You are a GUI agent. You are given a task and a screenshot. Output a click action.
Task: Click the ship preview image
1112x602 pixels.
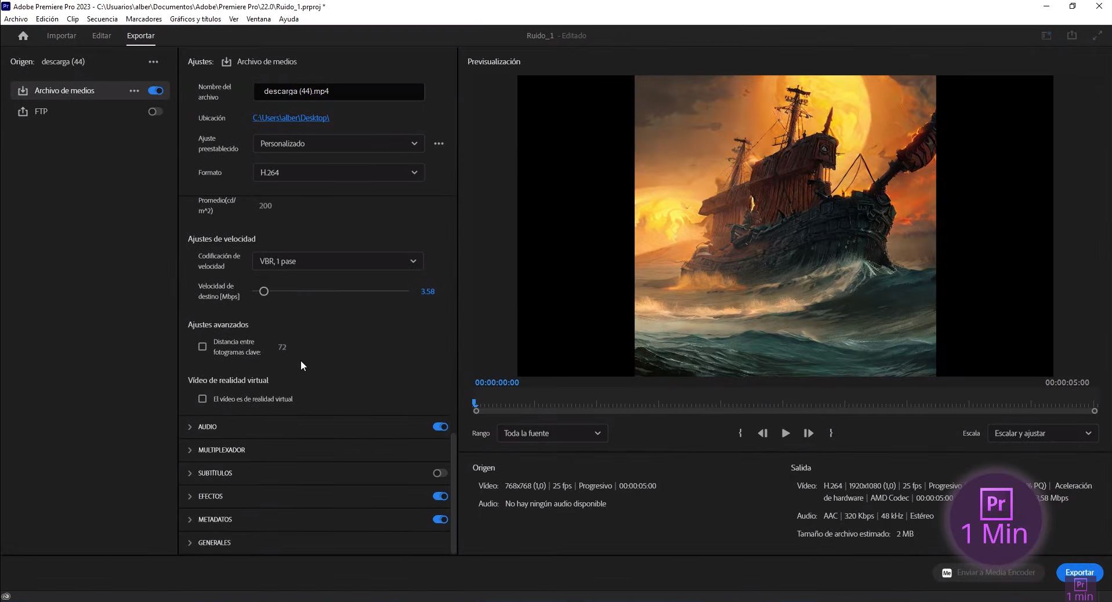tap(785, 226)
